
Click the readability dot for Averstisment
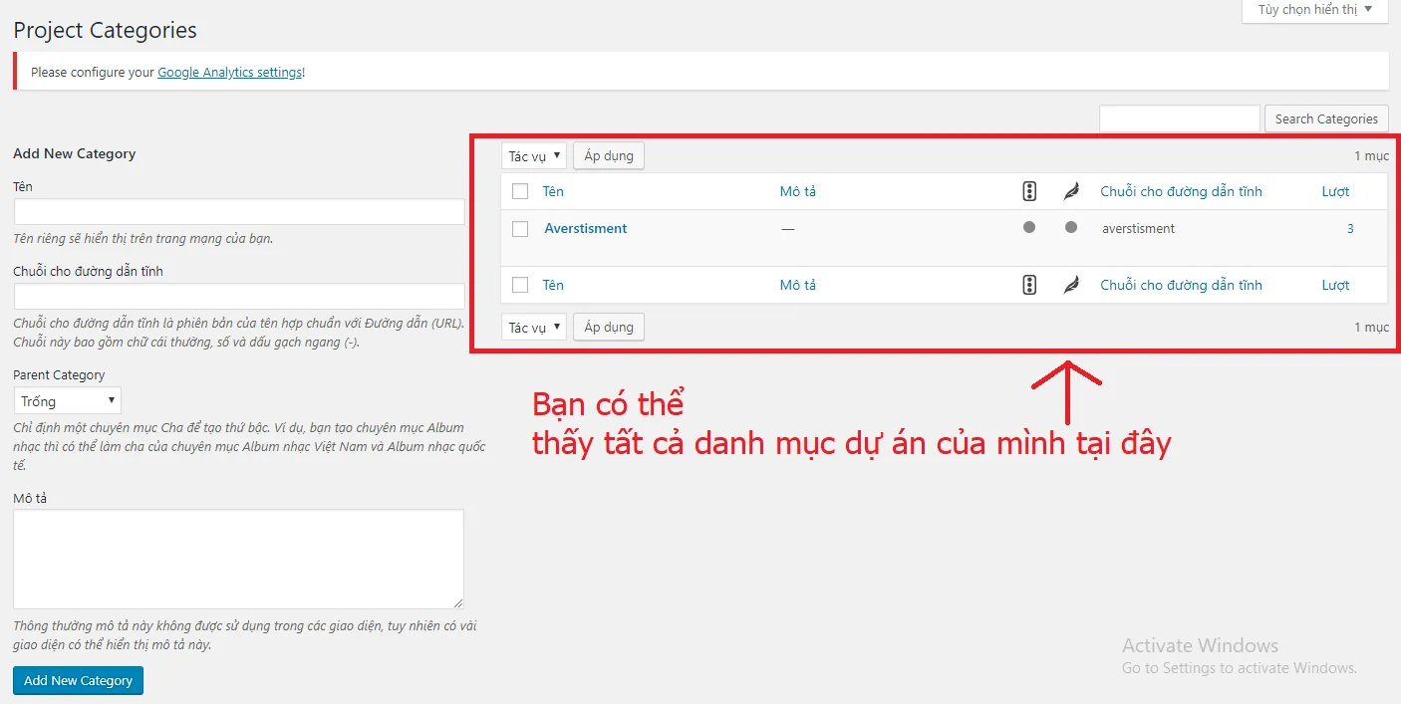(x=1071, y=227)
